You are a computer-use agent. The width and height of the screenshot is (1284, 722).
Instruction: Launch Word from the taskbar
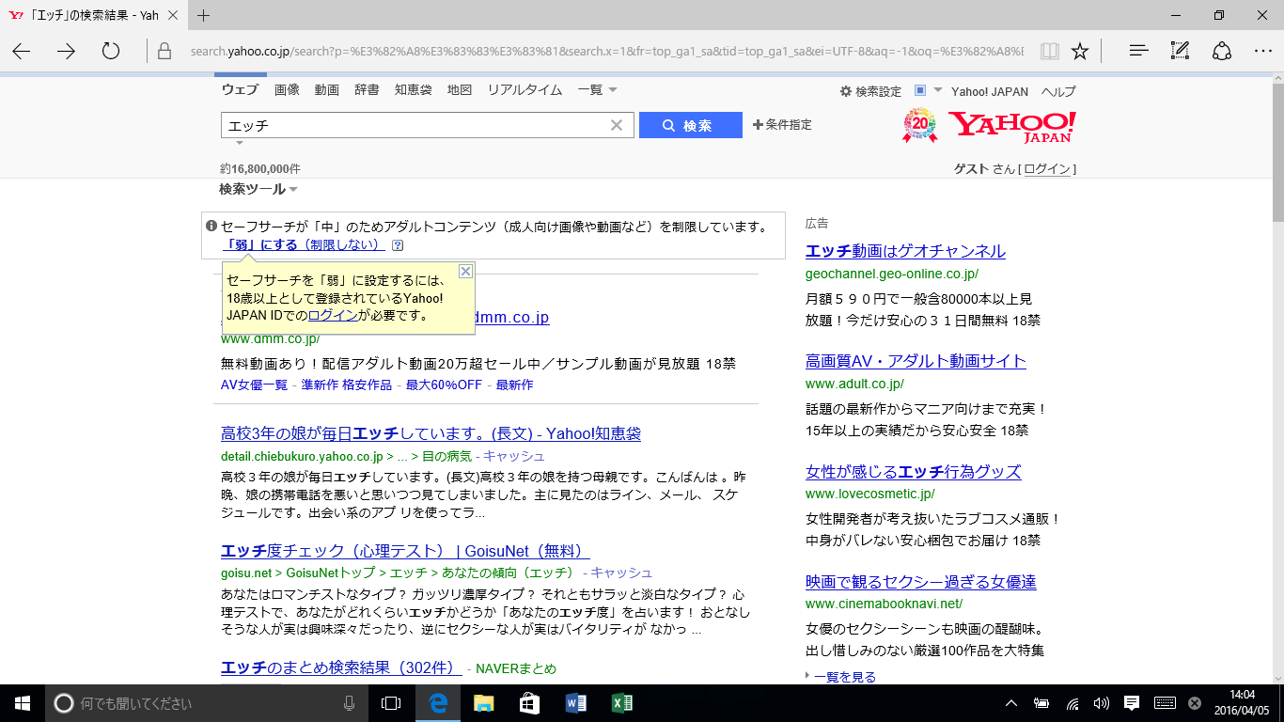[575, 702]
